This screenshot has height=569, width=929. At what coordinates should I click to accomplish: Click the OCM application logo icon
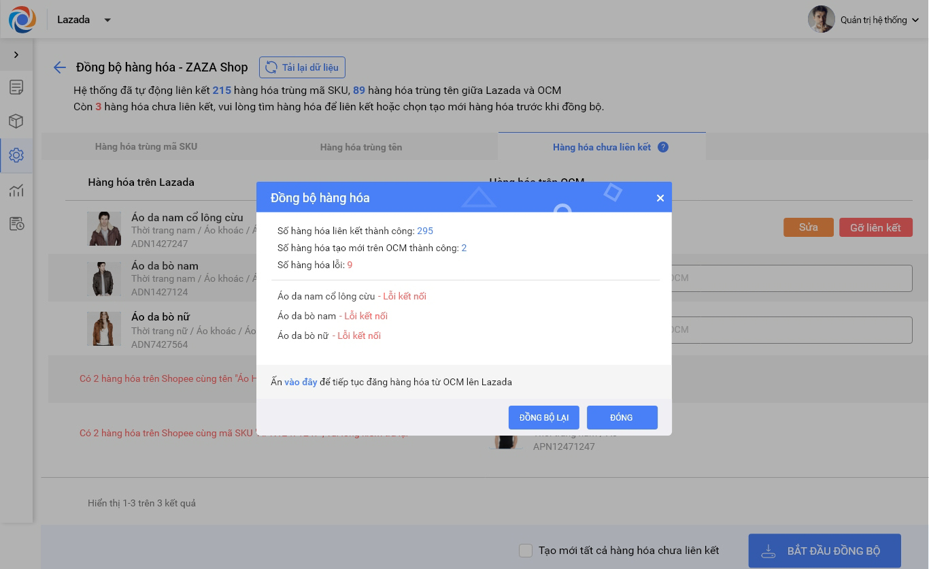coord(22,20)
